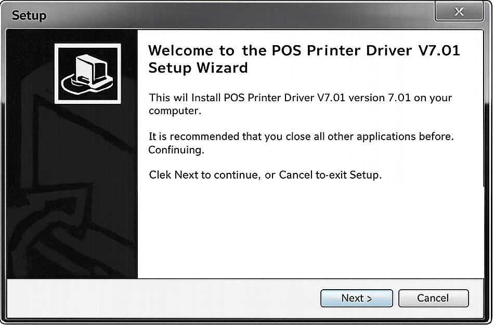
Task: Cancel the POS Printer Driver setup
Action: [434, 298]
